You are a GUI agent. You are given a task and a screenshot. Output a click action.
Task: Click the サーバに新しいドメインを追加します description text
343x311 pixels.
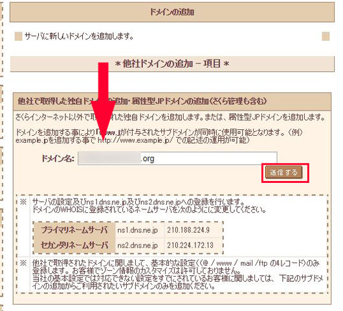[79, 36]
